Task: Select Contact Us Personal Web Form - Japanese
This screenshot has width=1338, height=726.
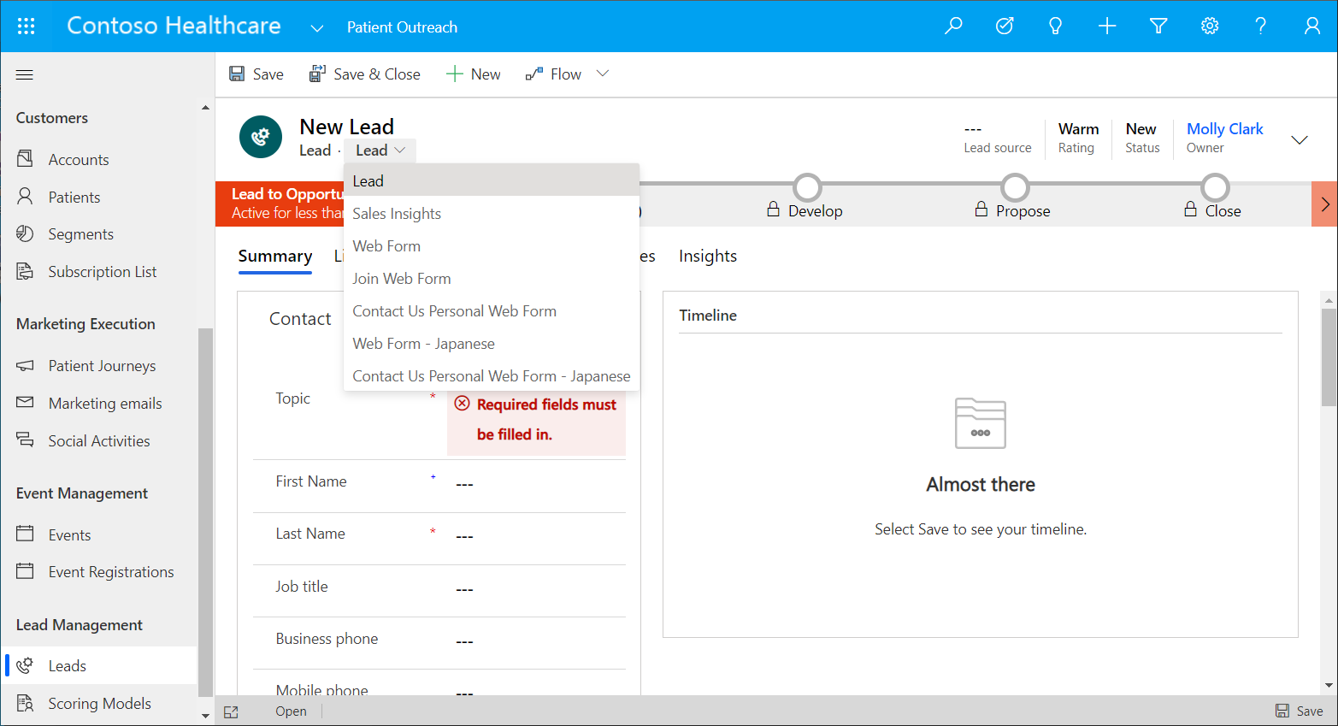Action: click(x=492, y=375)
